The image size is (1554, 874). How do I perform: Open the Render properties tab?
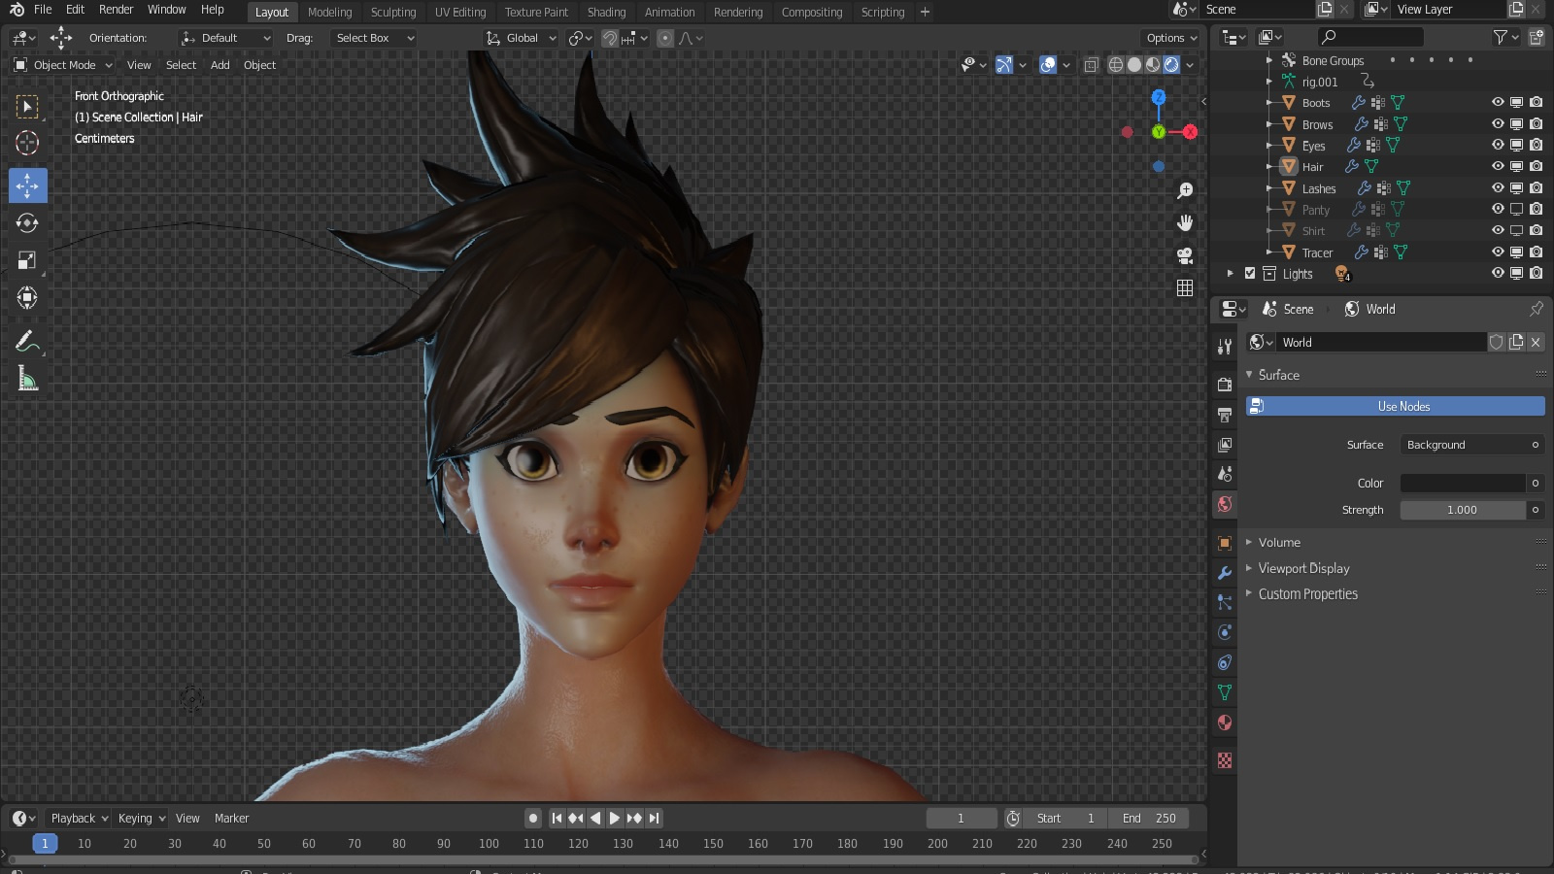1225,385
